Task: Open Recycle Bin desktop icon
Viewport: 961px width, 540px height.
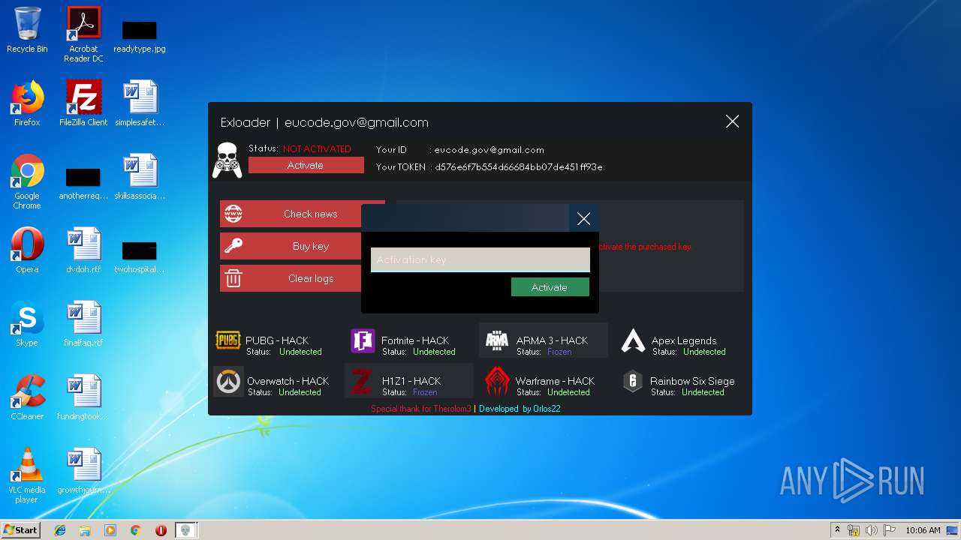Action: pyautogui.click(x=27, y=30)
